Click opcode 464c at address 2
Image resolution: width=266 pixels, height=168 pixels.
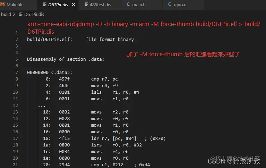(x=64, y=86)
